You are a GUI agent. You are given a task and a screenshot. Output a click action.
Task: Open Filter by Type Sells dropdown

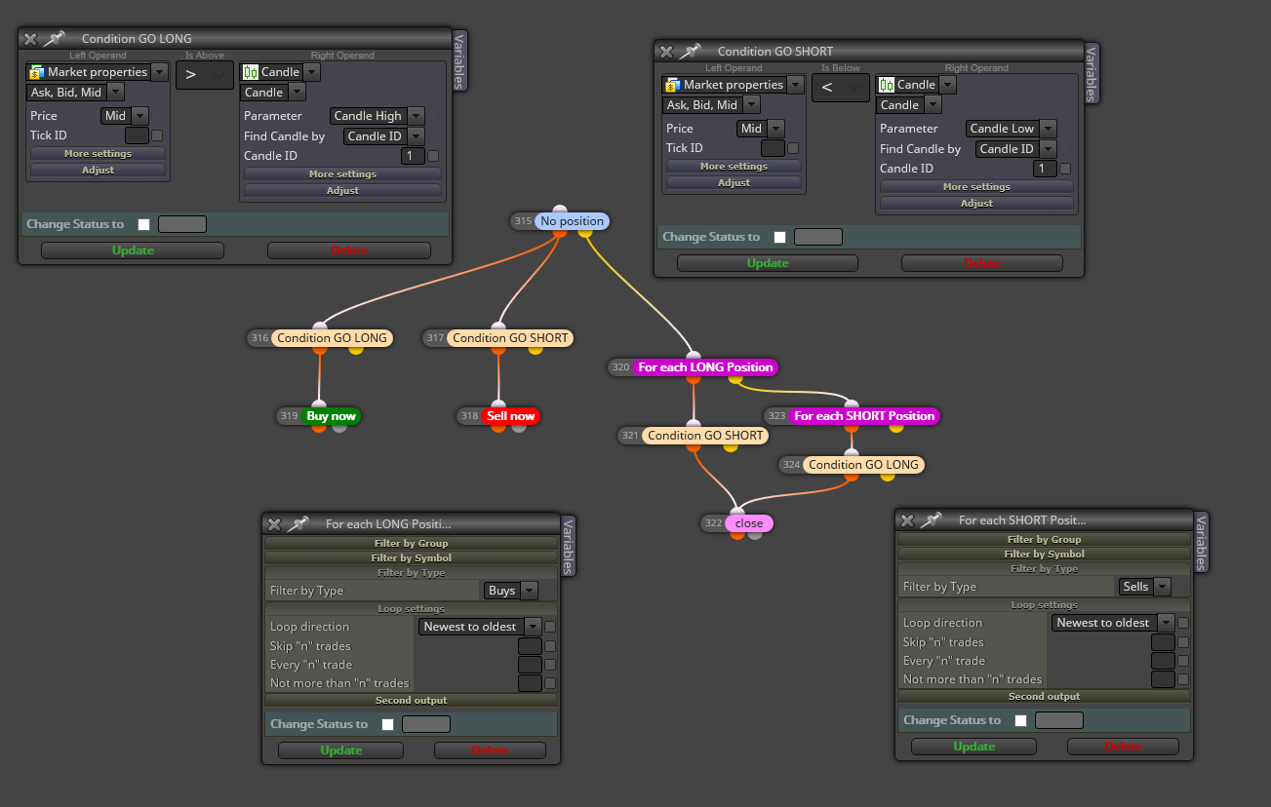click(1144, 587)
